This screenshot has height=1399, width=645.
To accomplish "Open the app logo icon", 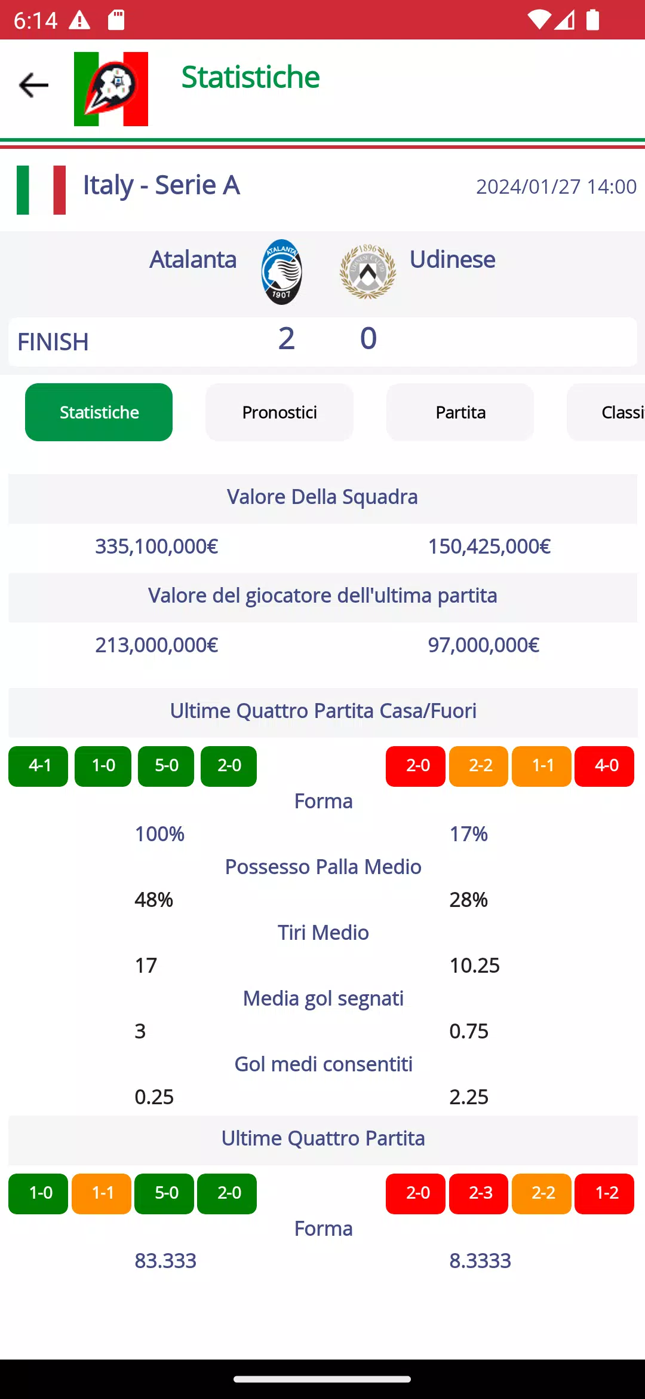I will click(x=111, y=87).
